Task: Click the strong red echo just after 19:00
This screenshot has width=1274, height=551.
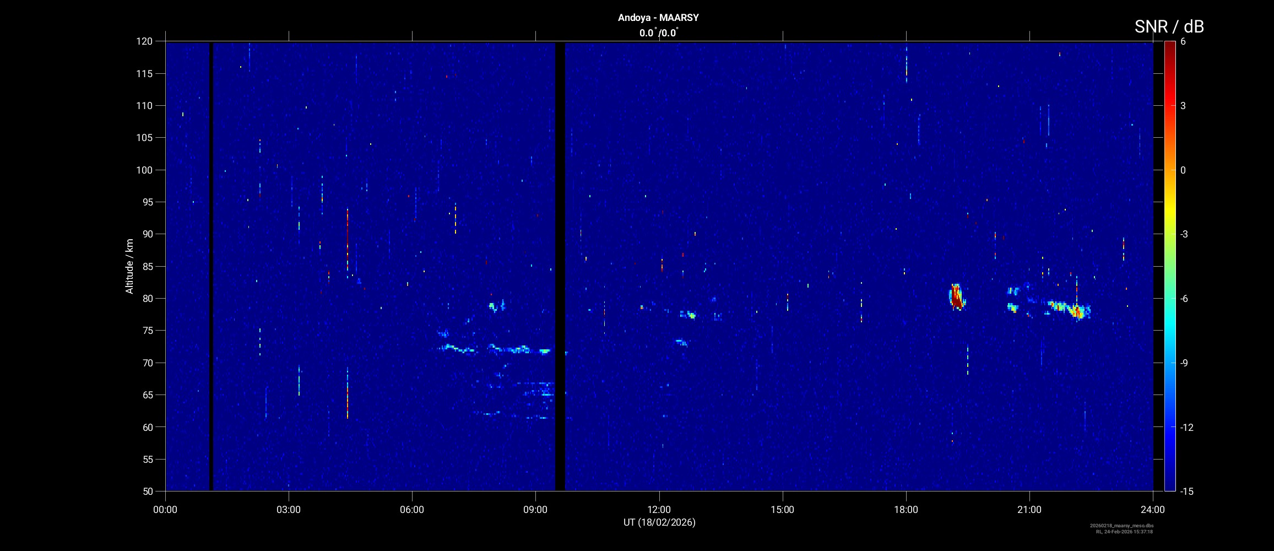Action: tap(956, 296)
